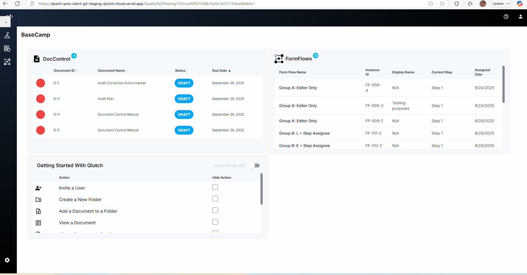Check Hide Action for View a Document
This screenshot has width=527, height=275.
pyautogui.click(x=215, y=222)
